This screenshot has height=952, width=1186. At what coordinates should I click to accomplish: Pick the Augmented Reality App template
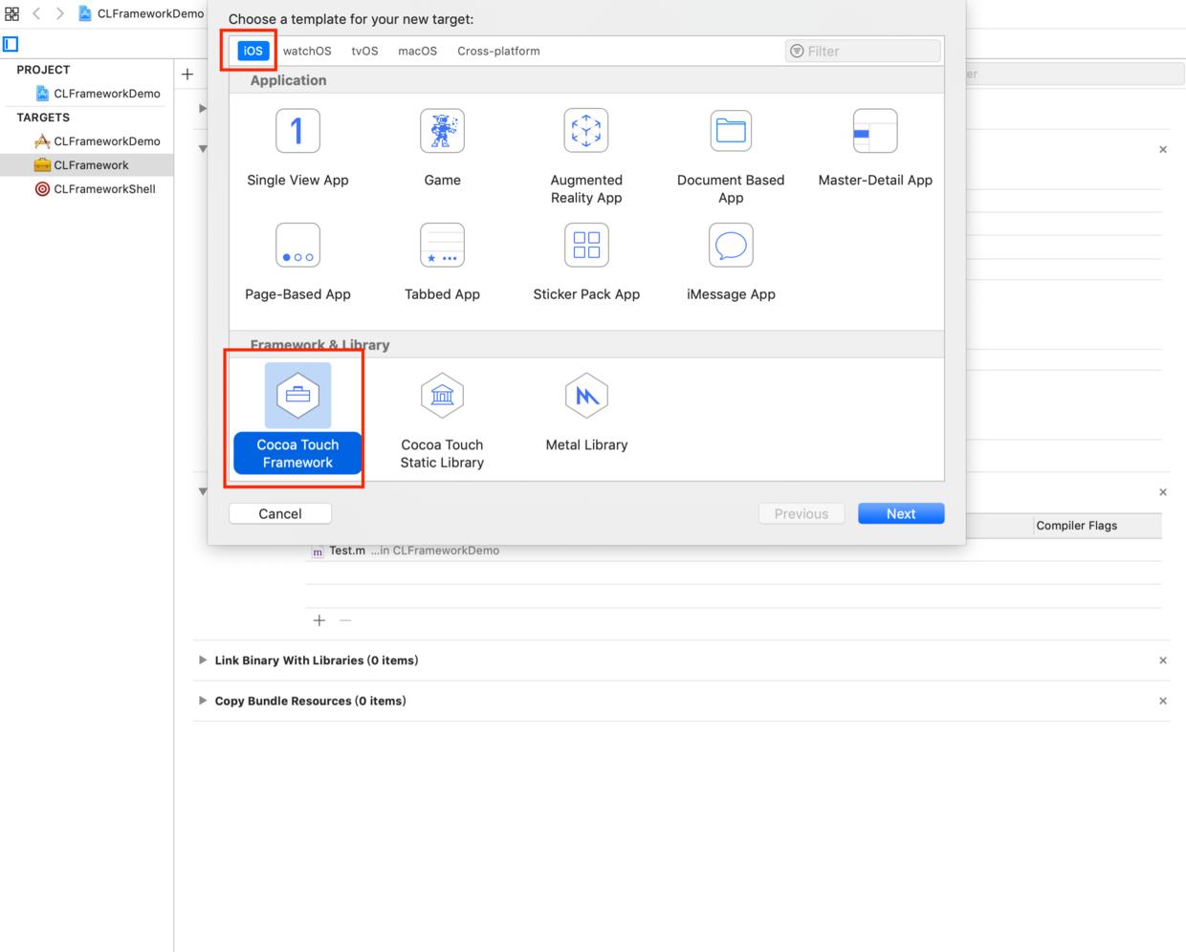coord(586,157)
